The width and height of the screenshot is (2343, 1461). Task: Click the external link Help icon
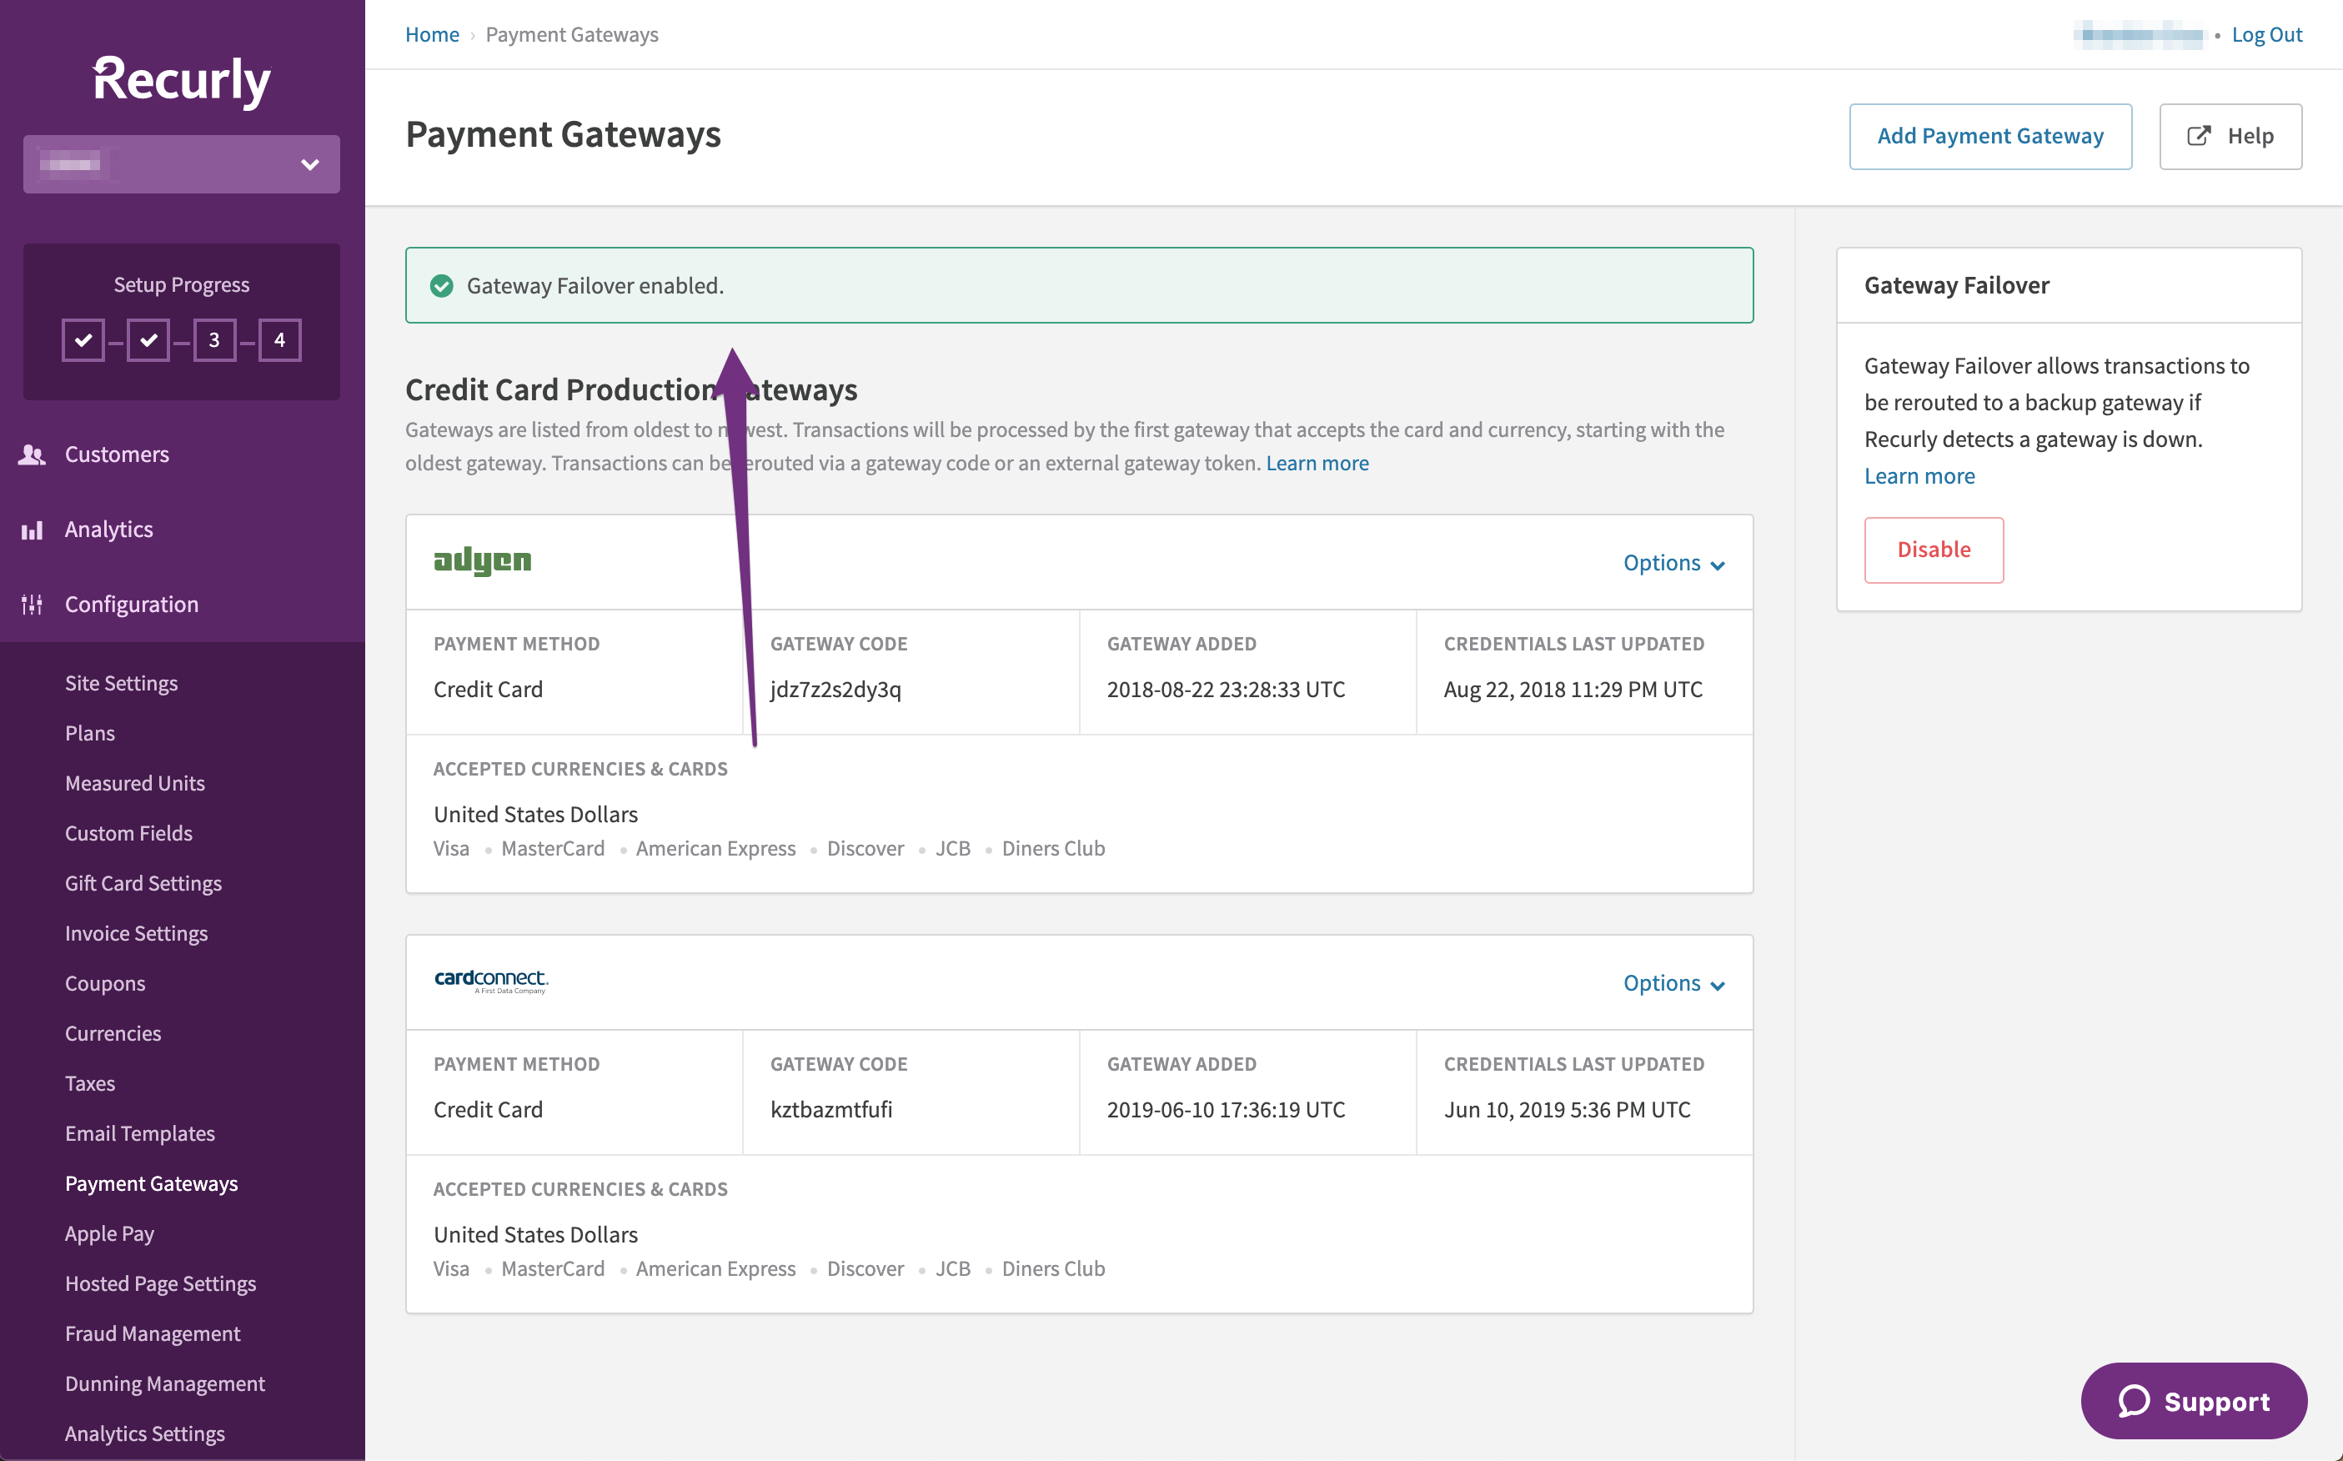click(2198, 136)
